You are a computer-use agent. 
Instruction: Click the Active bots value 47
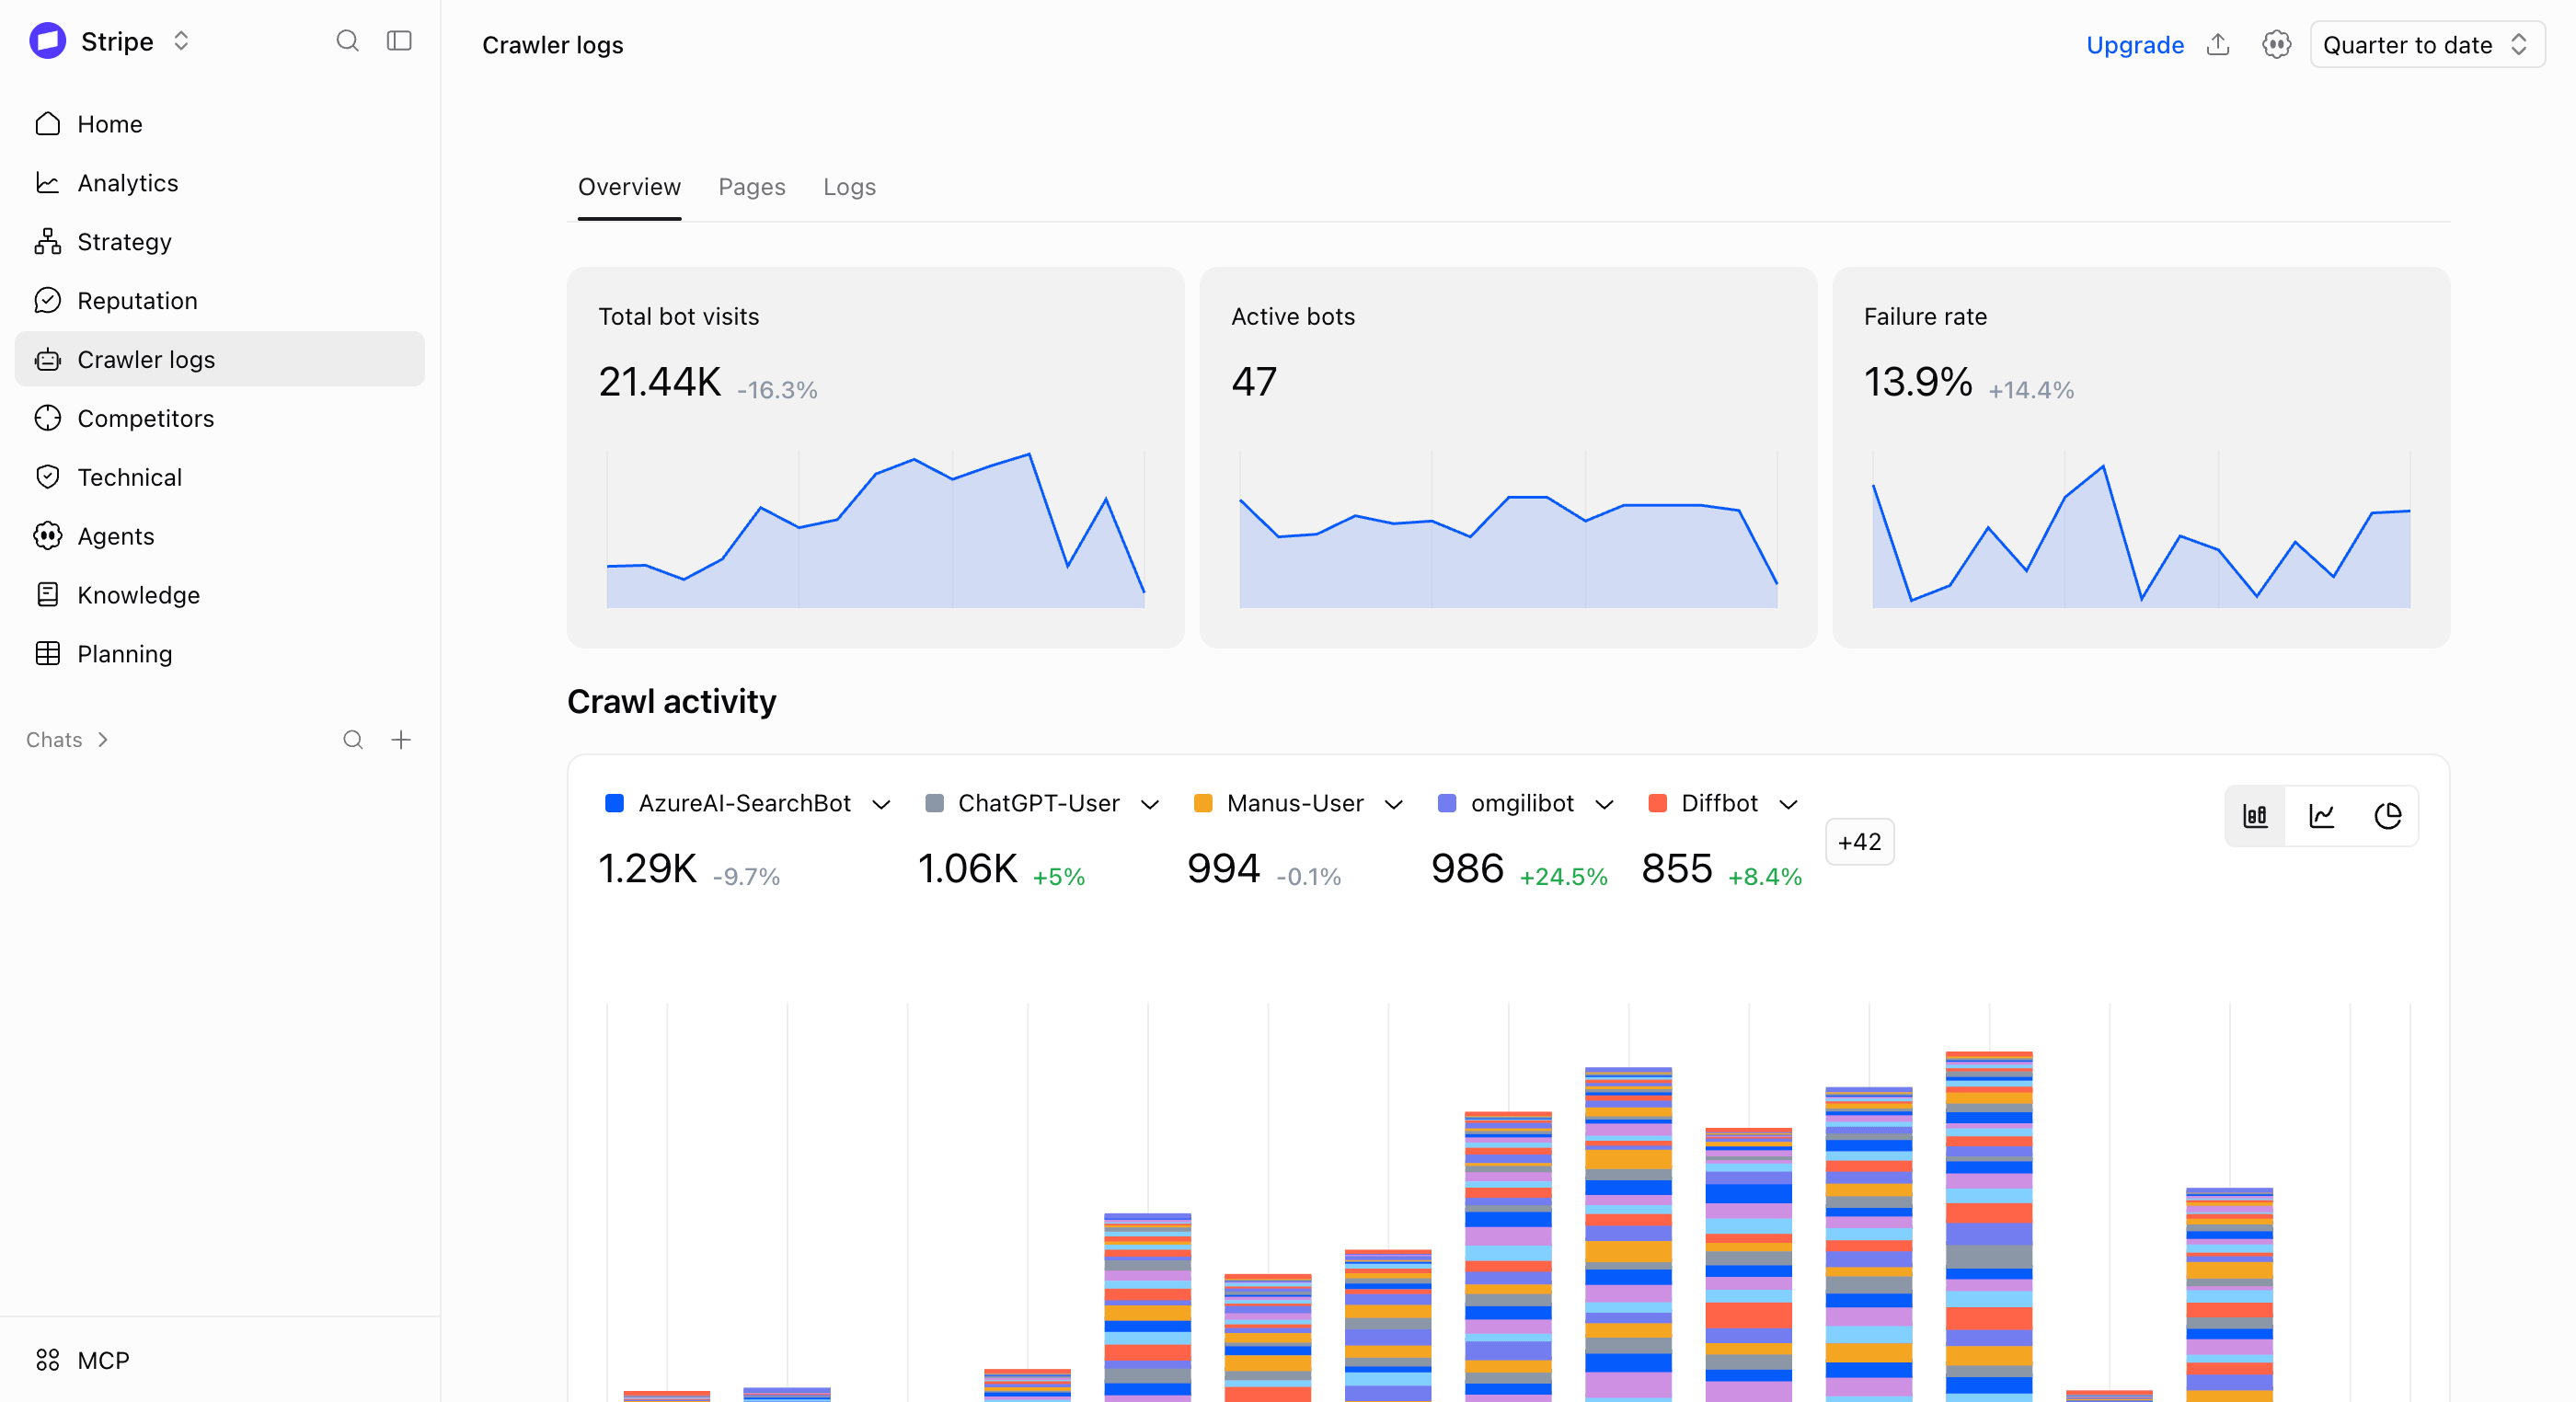(x=1254, y=382)
